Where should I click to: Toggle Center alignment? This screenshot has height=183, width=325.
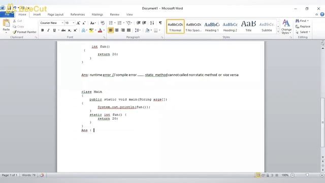click(117, 30)
